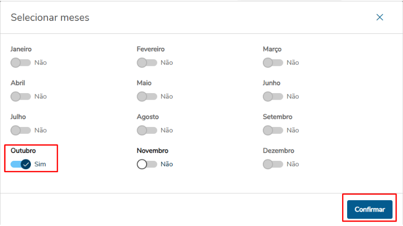The height and width of the screenshot is (226, 403).
Task: Switch on the Abril toggle
Action: [x=20, y=97]
